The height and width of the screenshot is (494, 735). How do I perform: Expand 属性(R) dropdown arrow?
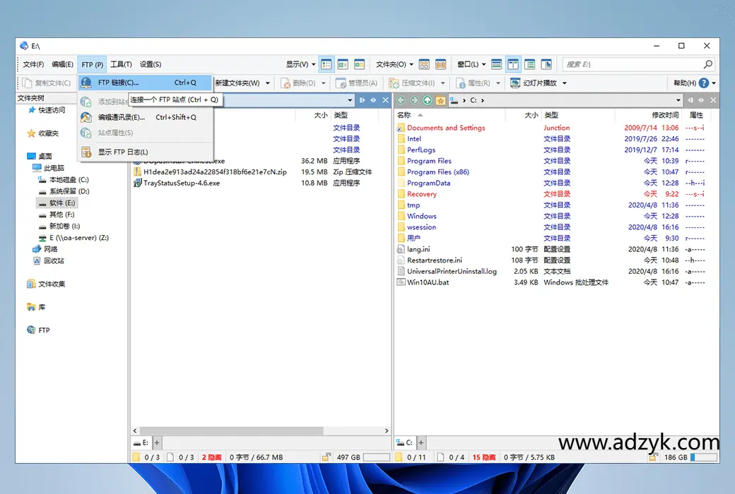pos(498,83)
